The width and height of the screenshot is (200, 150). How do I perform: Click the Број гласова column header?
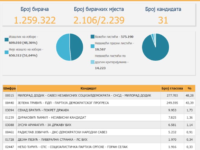tap(172, 88)
